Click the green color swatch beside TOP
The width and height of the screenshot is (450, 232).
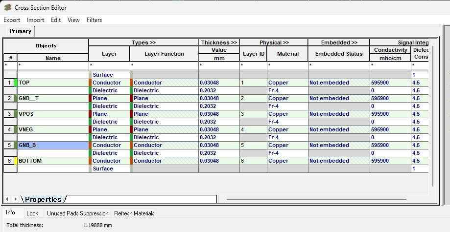(x=16, y=83)
